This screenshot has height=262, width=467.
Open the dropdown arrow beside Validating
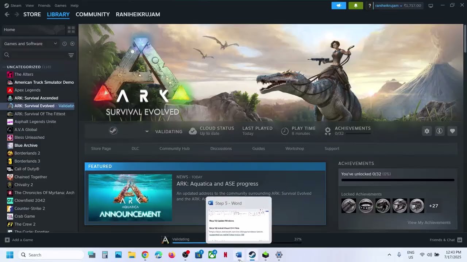coord(147,131)
